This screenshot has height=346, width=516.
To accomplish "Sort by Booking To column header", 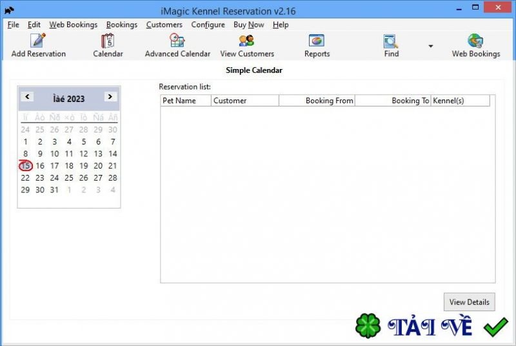I will (x=393, y=101).
